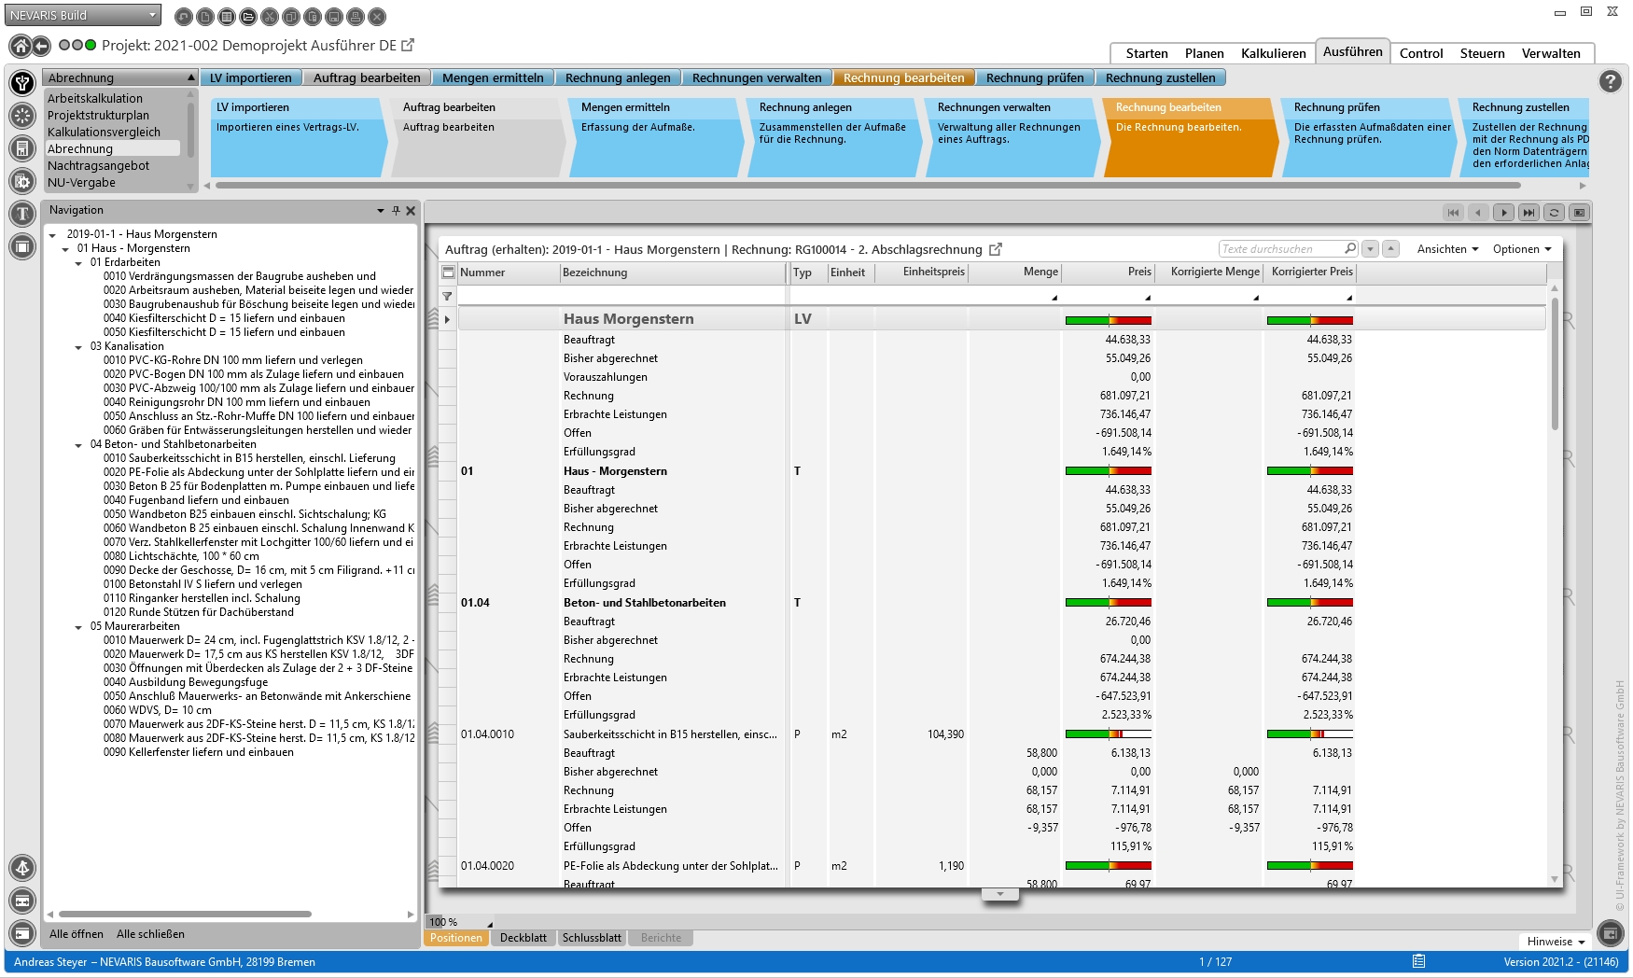Click the detail view icon beside refresh

[x=1579, y=213]
